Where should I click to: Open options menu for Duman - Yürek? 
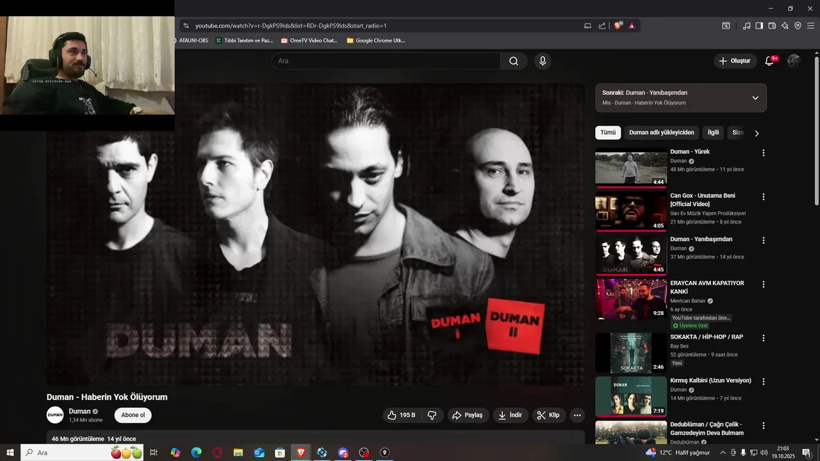point(763,153)
